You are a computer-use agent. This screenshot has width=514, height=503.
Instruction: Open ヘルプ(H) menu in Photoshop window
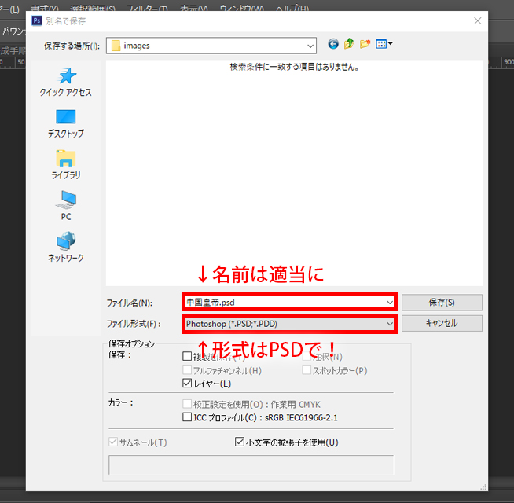(x=292, y=7)
